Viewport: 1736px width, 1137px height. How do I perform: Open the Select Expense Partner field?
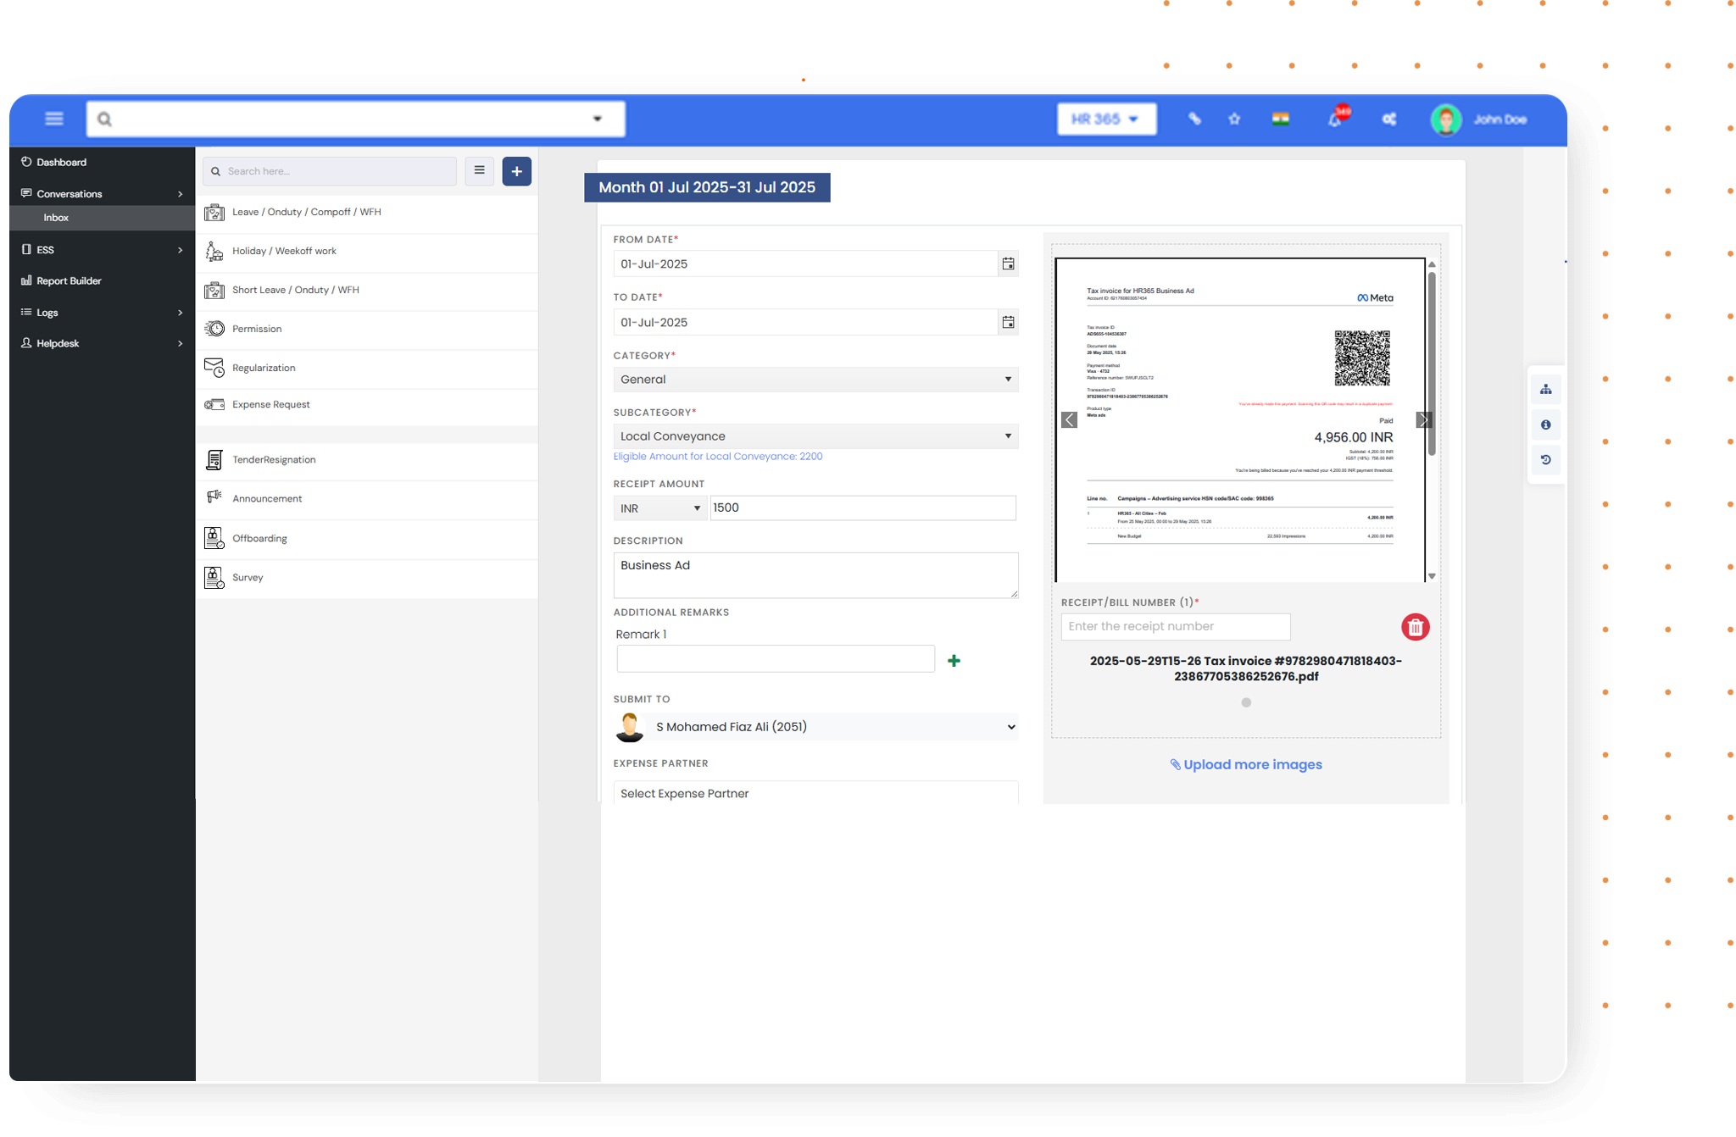coord(815,793)
